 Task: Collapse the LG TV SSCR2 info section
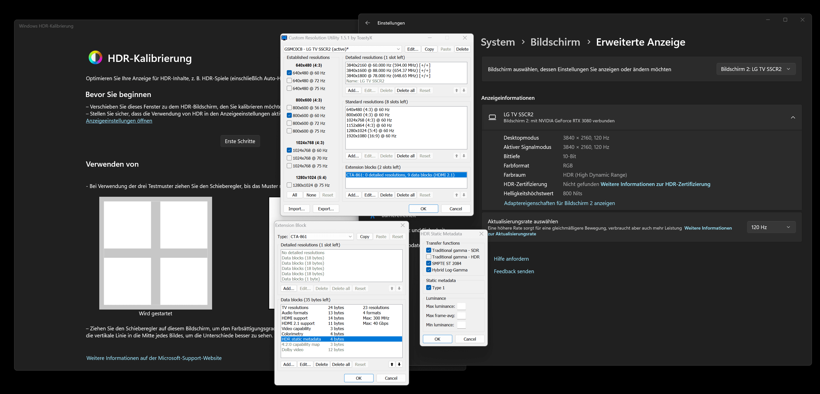[793, 118]
